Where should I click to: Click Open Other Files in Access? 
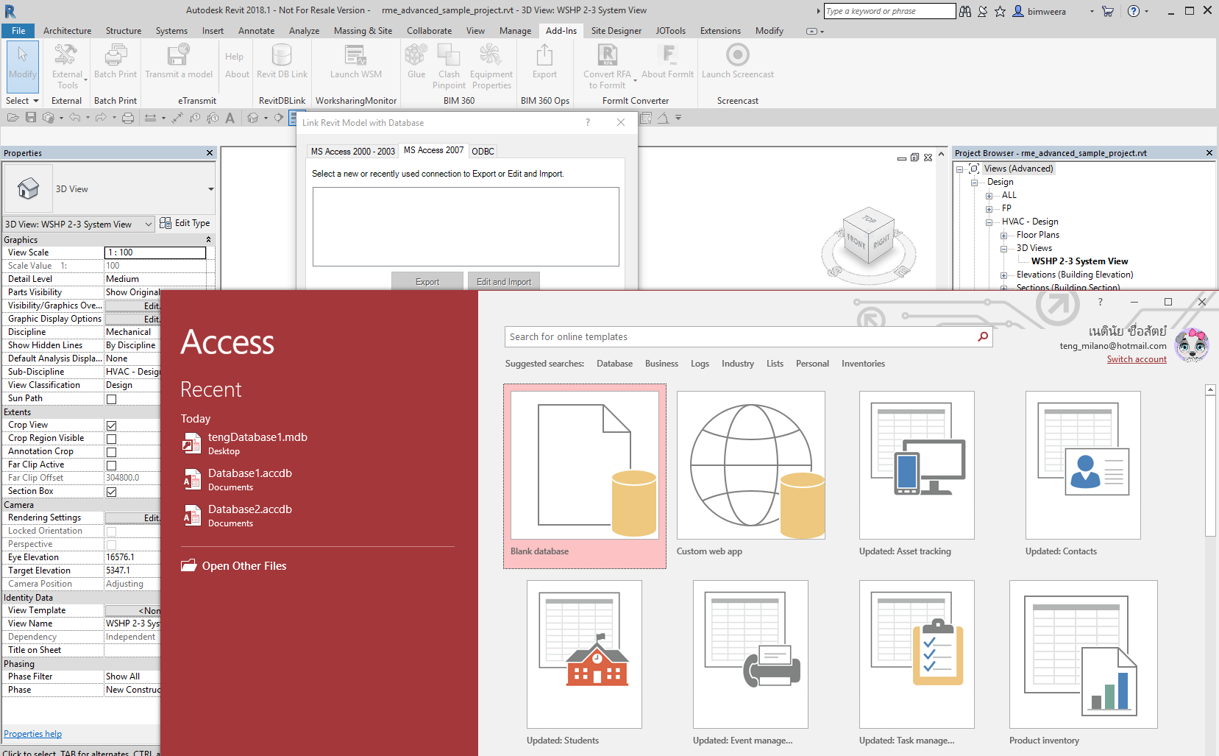pyautogui.click(x=234, y=565)
